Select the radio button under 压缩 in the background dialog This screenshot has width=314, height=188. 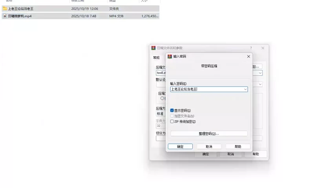162,98
